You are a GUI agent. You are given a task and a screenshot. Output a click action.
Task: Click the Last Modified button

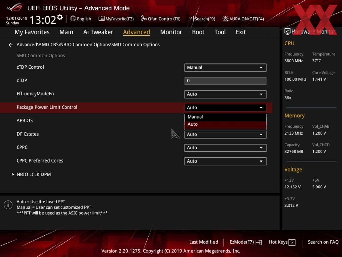point(203,242)
